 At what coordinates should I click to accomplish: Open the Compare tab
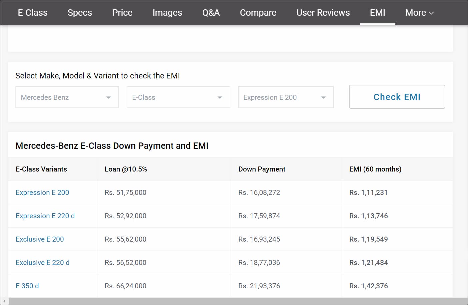[x=258, y=13]
